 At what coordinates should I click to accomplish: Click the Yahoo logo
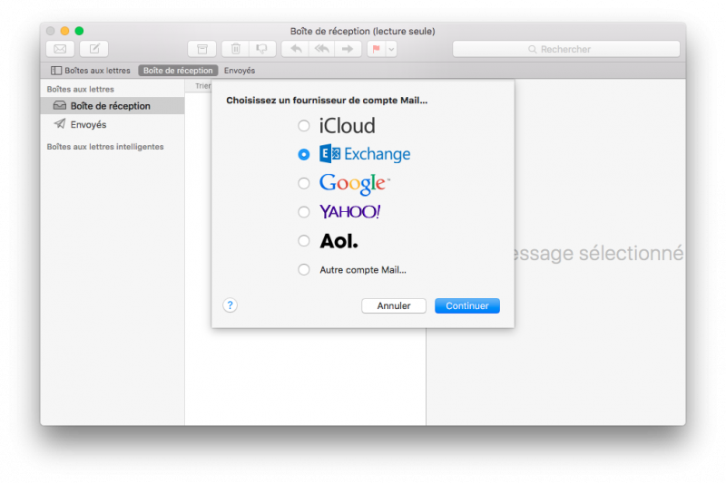point(350,212)
